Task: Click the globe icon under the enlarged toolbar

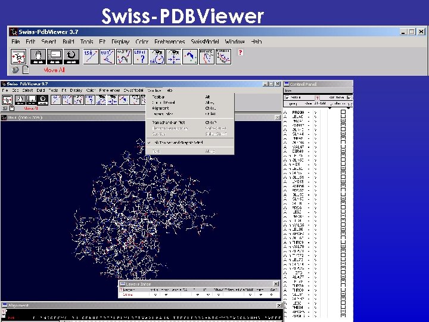Action: 15,70
